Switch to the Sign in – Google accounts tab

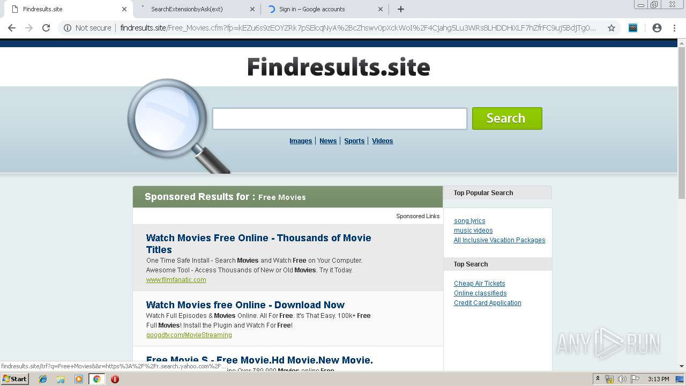pyautogui.click(x=325, y=9)
